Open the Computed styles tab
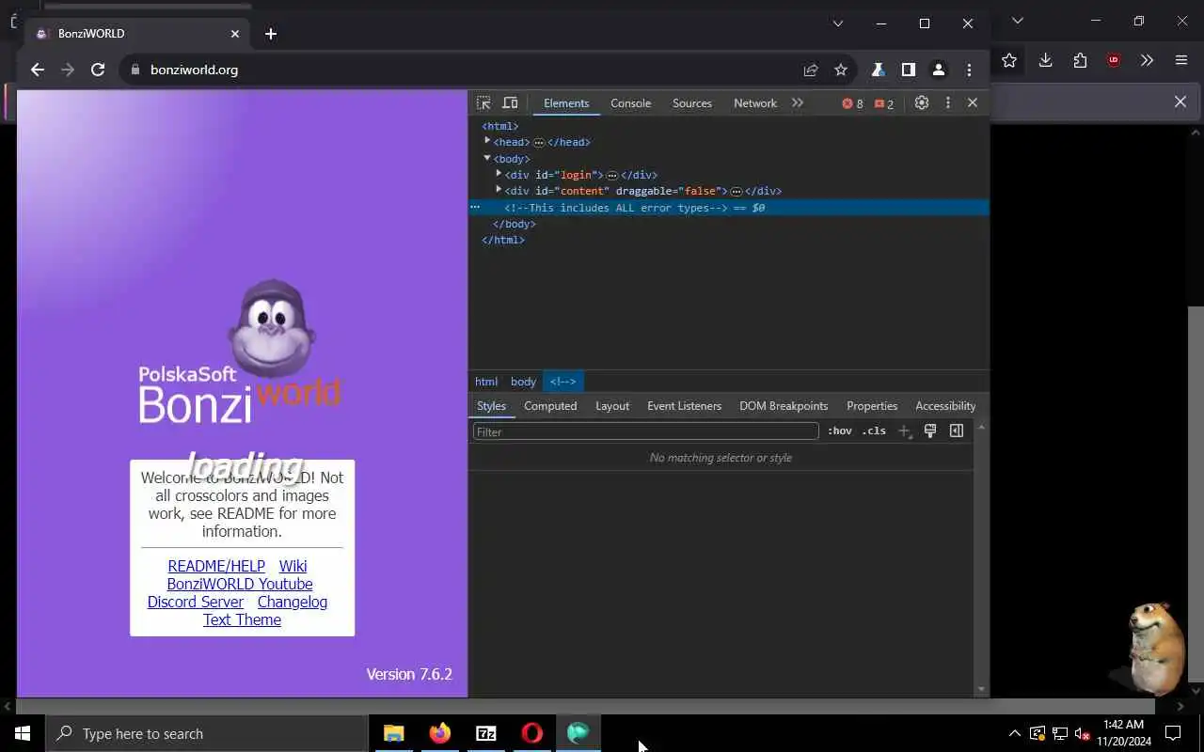The image size is (1204, 752). coord(550,406)
